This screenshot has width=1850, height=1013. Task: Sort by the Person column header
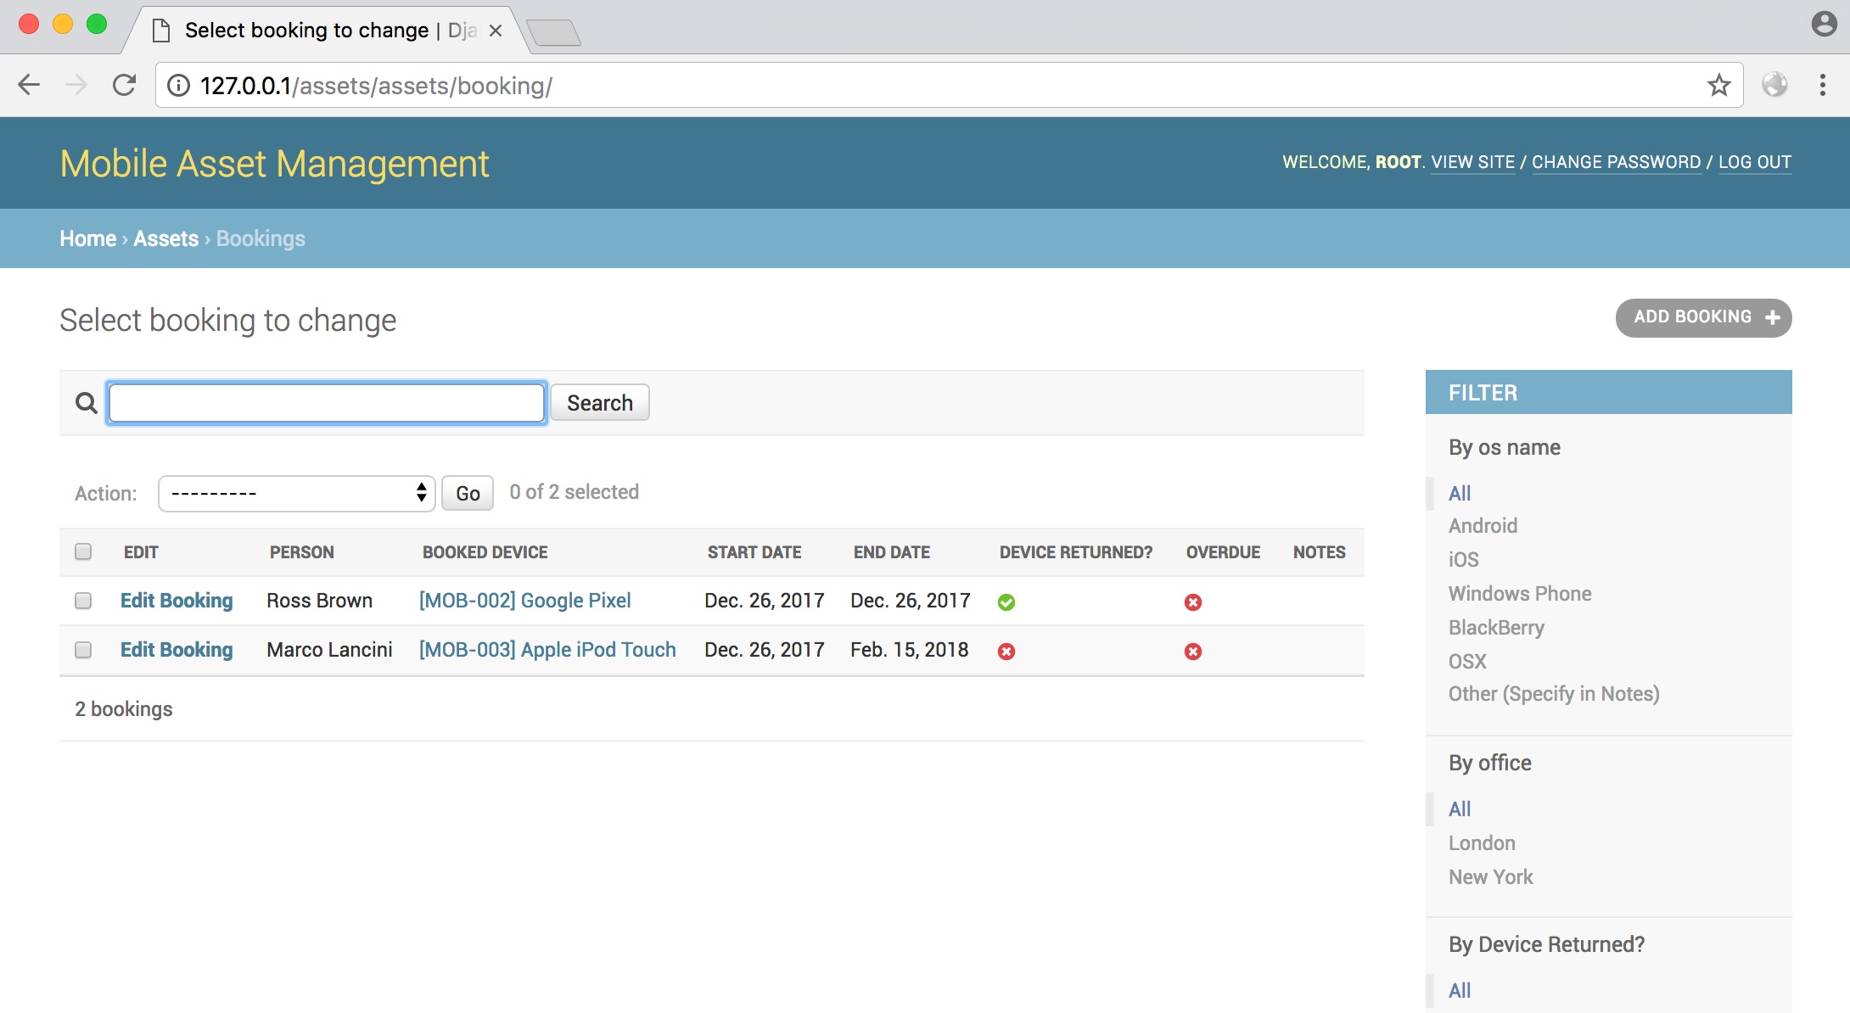[301, 552]
